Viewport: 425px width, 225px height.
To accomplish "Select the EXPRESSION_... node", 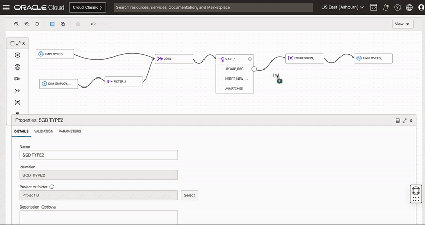I will (304, 58).
